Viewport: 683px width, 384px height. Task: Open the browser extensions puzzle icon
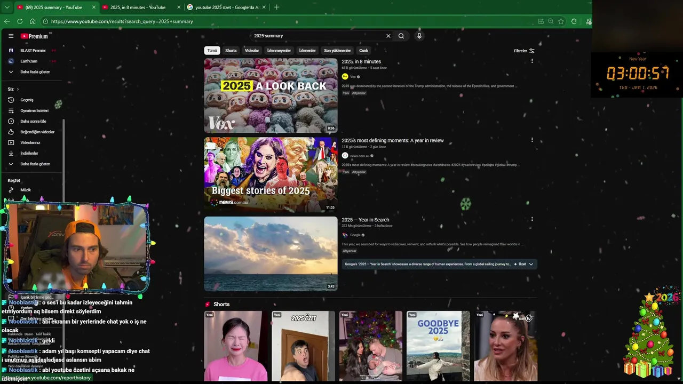point(574,21)
